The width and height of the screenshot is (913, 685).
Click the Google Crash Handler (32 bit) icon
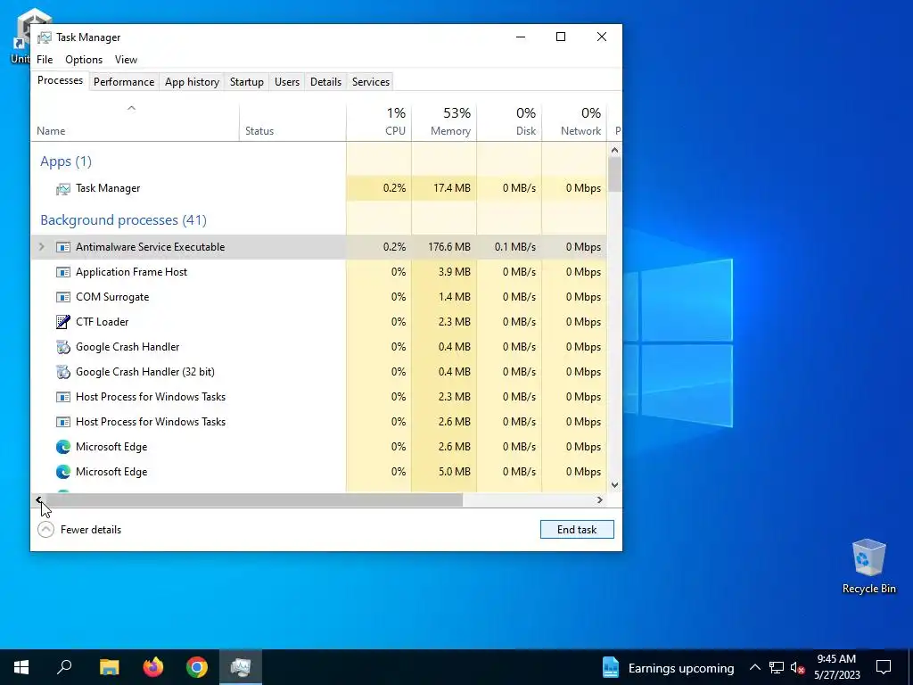click(x=63, y=372)
